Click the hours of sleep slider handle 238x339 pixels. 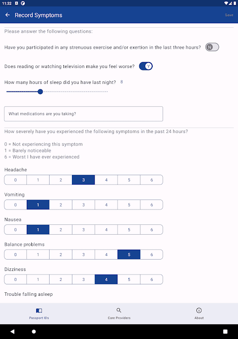click(40, 92)
